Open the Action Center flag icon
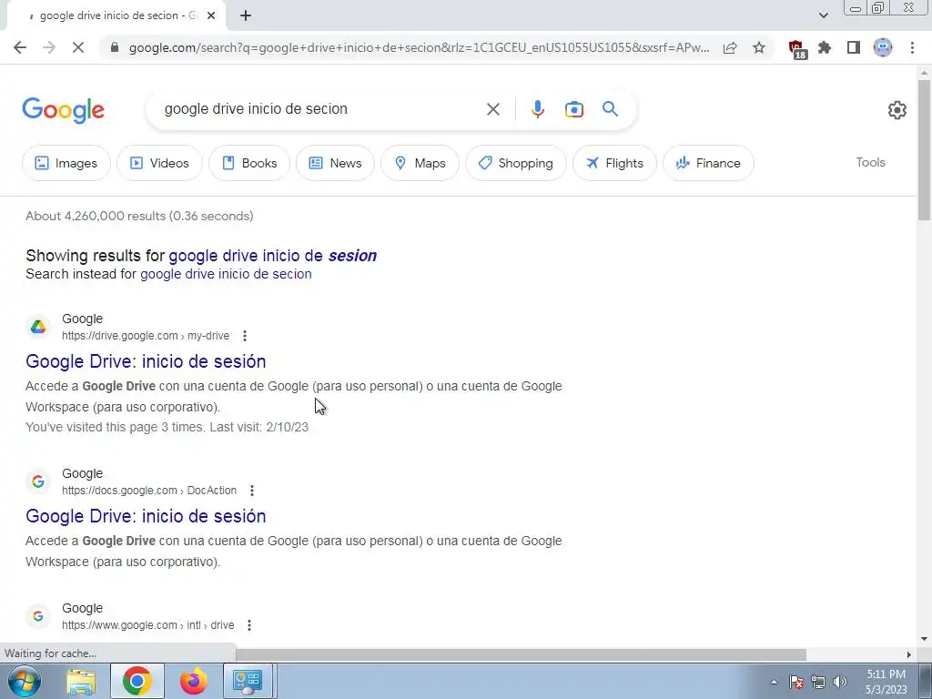This screenshot has width=932, height=699. (x=796, y=682)
